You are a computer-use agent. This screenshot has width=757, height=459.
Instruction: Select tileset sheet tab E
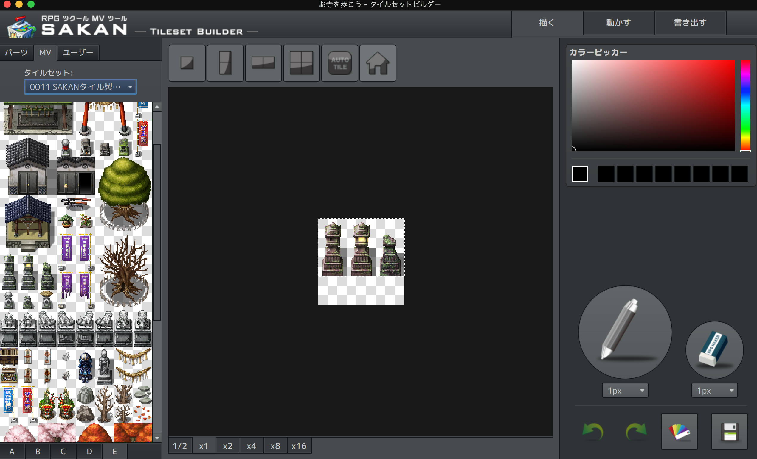pyautogui.click(x=115, y=451)
